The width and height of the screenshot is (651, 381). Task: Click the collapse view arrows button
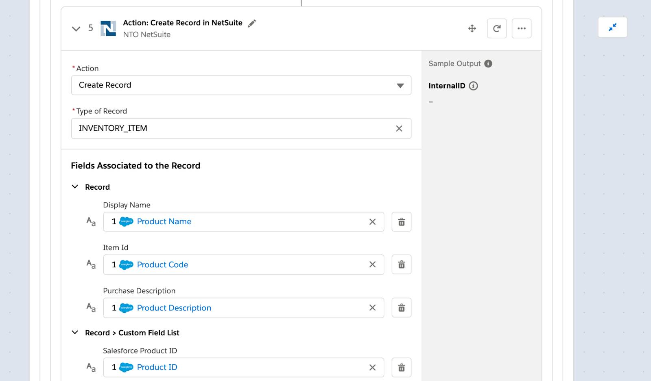(x=612, y=27)
